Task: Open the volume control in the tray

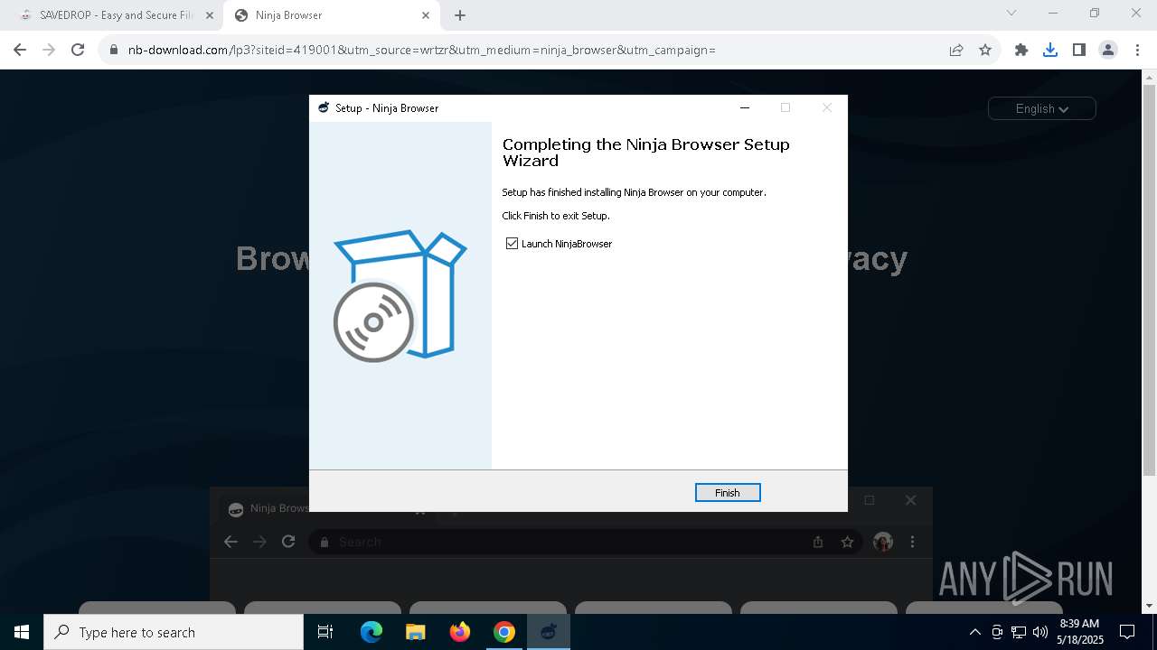Action: [1040, 632]
